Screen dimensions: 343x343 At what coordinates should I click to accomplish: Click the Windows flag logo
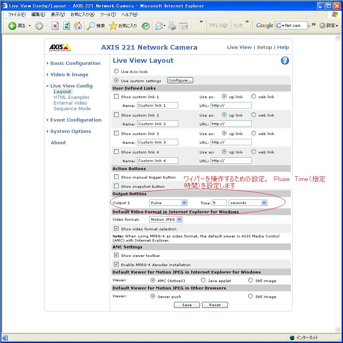(335, 15)
